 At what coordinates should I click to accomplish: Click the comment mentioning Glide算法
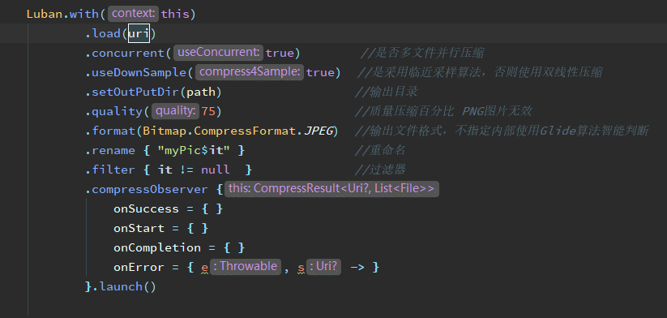point(502,131)
